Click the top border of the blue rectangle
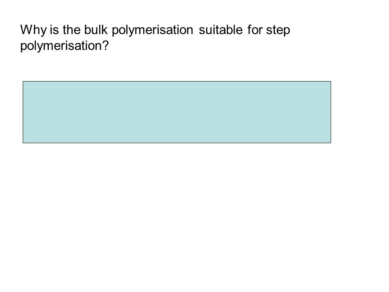389x292 pixels. pos(177,81)
